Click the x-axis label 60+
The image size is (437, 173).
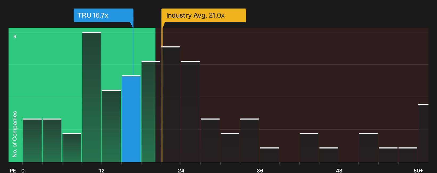[x=418, y=170]
